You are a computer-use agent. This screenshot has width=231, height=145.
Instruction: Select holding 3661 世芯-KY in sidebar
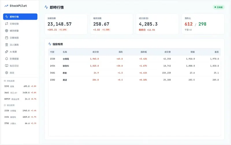click(20, 93)
